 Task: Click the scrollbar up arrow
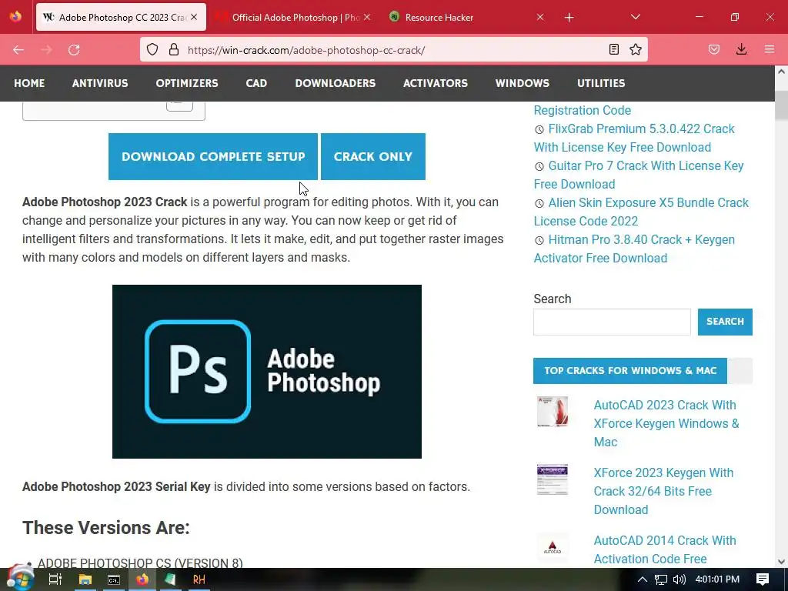point(782,72)
